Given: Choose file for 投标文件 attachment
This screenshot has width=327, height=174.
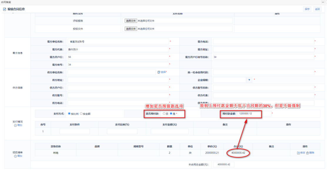Looking at the screenshot, I should tap(131, 29).
